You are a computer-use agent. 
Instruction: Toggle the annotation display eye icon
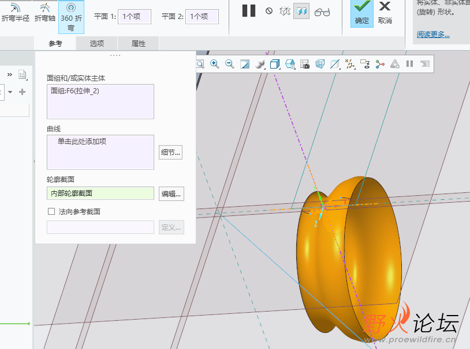click(365, 64)
